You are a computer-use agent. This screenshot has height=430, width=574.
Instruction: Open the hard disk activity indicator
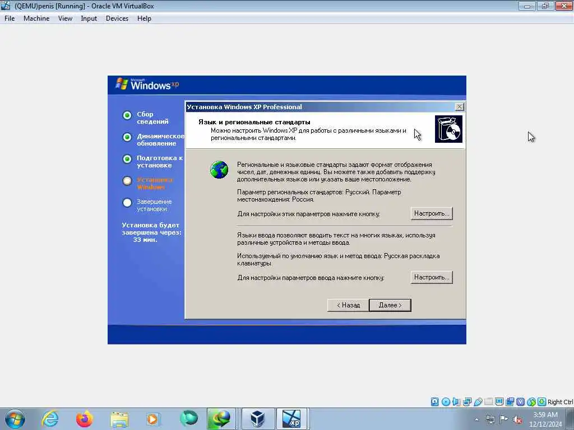434,402
